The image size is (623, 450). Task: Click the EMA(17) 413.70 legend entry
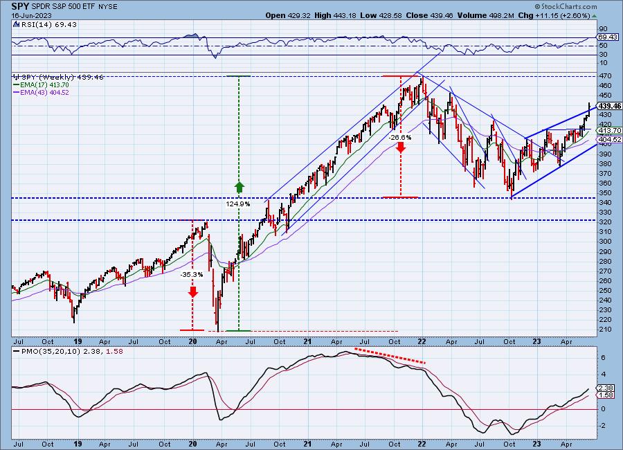pos(44,85)
